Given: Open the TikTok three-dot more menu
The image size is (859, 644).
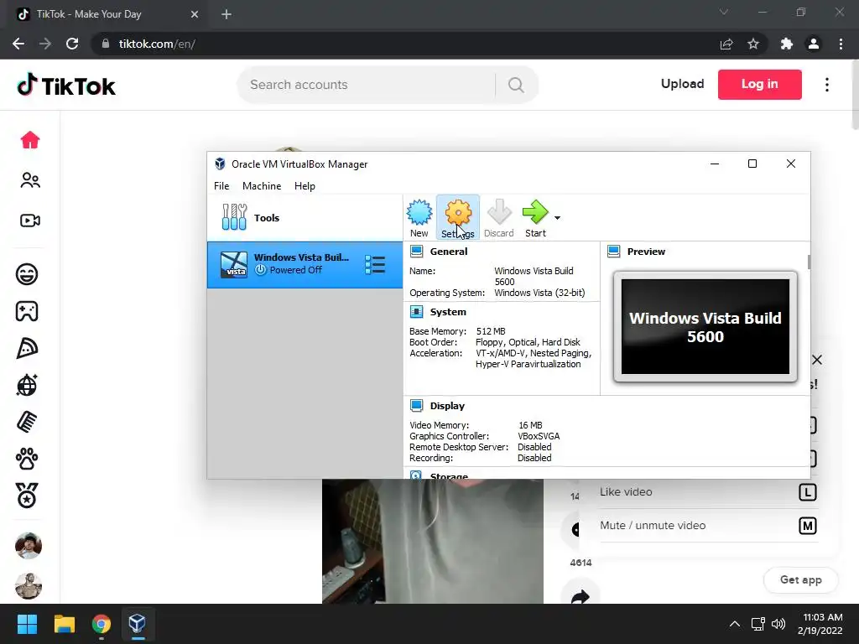Looking at the screenshot, I should point(826,85).
